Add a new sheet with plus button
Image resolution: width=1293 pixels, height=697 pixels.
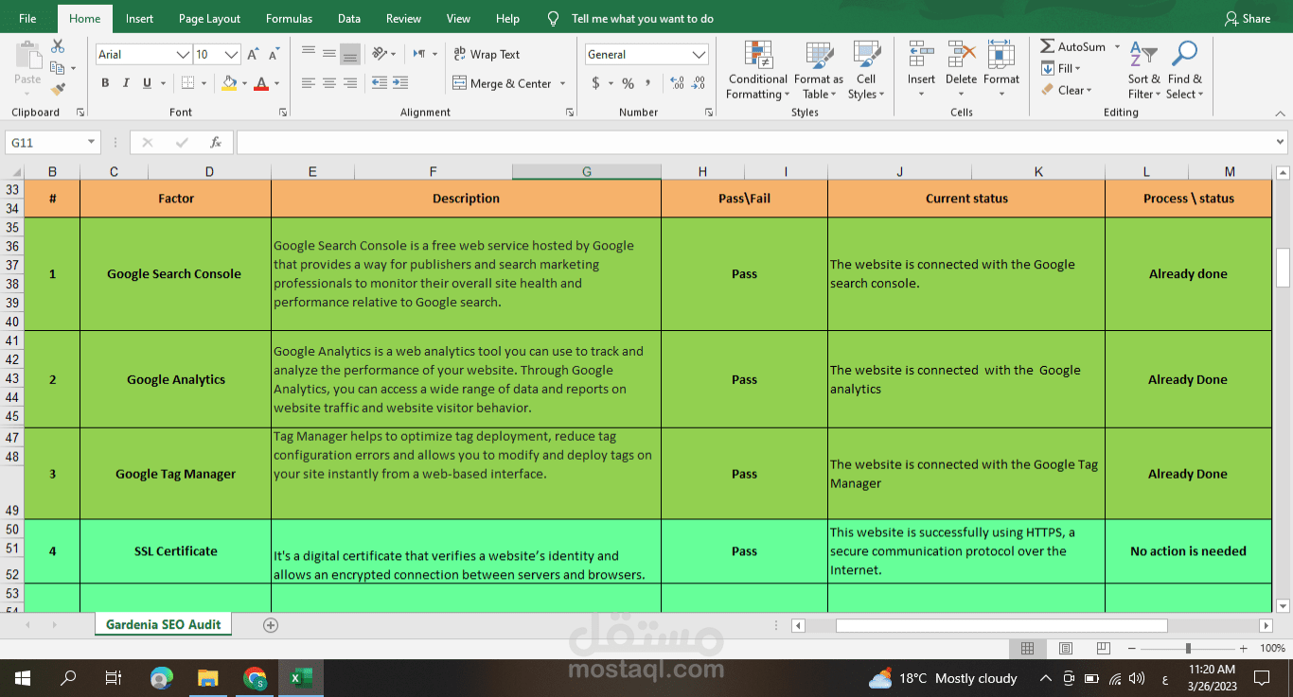271,624
